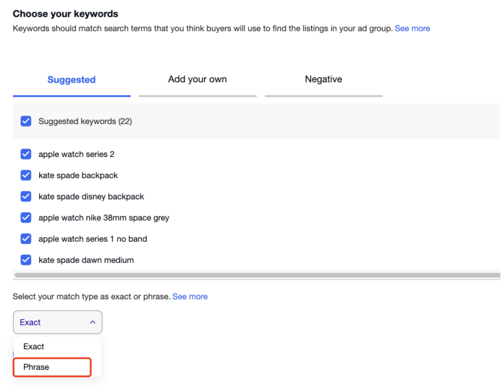Click the kate spade dawn medium label
The width and height of the screenshot is (501, 387).
click(x=86, y=260)
